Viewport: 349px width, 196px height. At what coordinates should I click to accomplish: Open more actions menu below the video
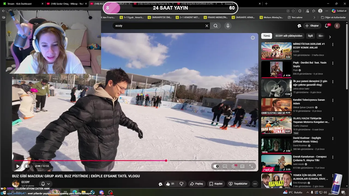point(255,184)
